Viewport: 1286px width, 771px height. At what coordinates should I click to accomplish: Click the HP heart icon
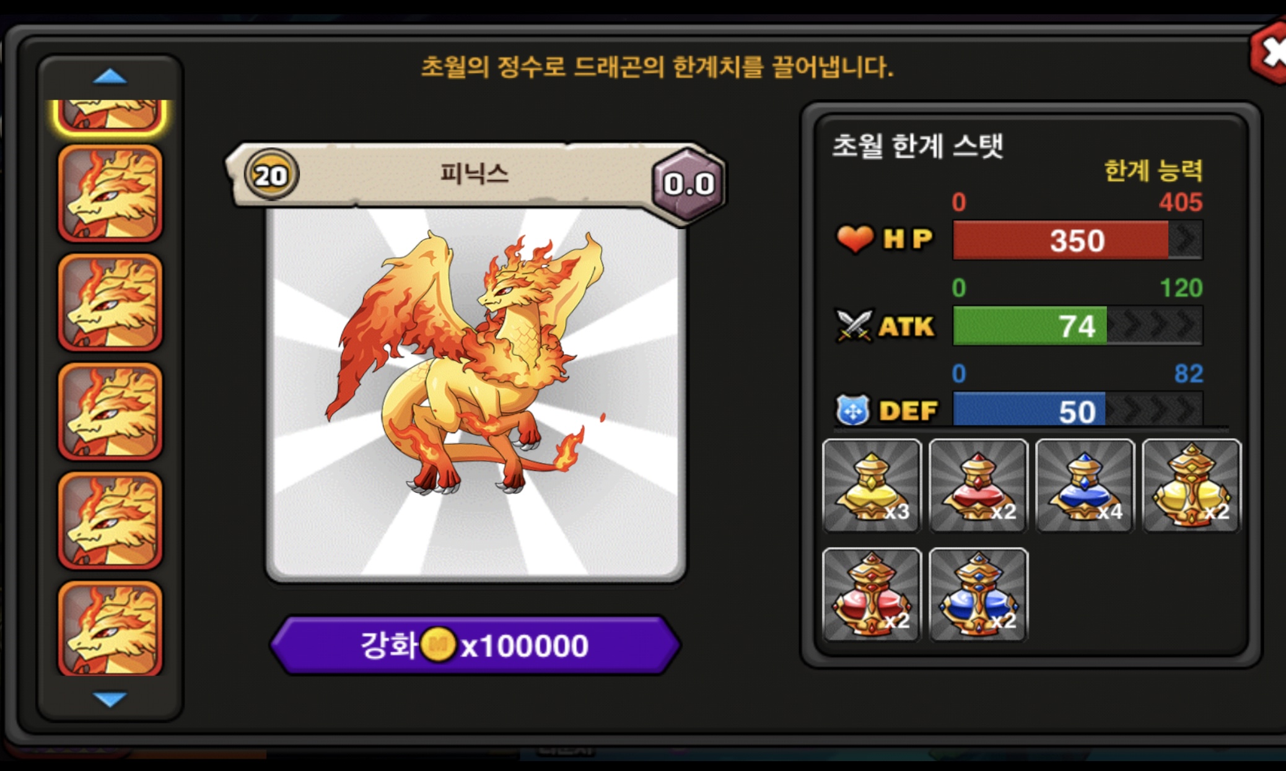click(855, 238)
